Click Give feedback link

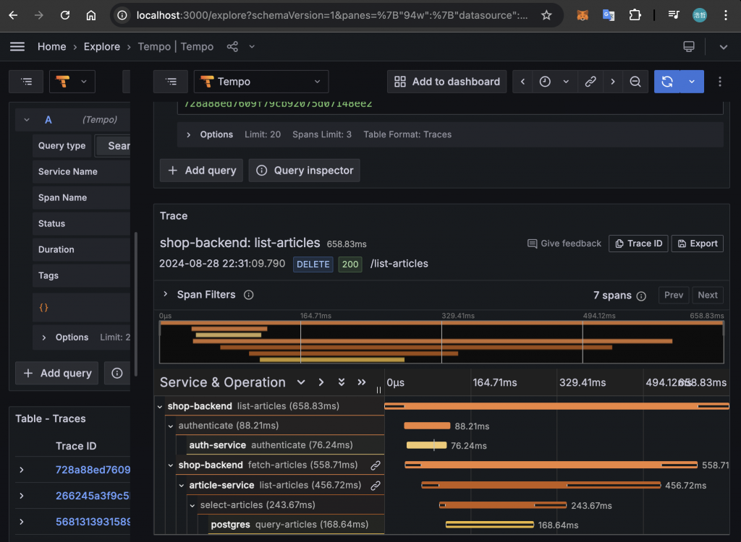point(564,244)
